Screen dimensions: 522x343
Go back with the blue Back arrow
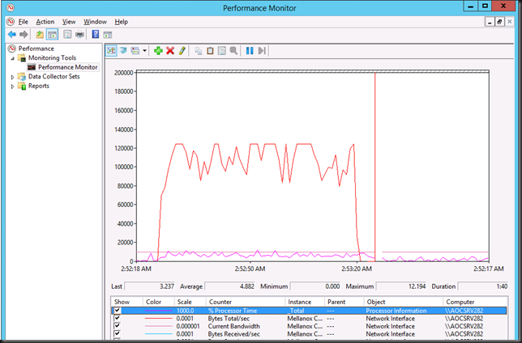(x=12, y=34)
